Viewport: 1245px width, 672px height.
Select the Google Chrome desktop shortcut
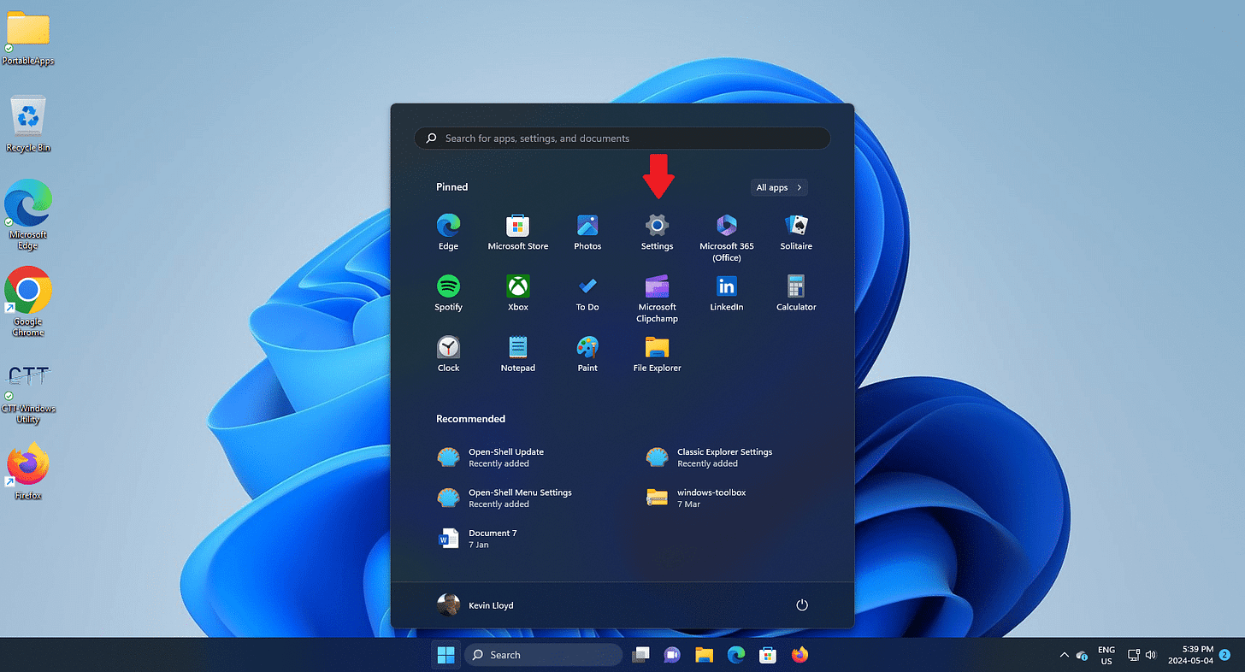tap(28, 302)
